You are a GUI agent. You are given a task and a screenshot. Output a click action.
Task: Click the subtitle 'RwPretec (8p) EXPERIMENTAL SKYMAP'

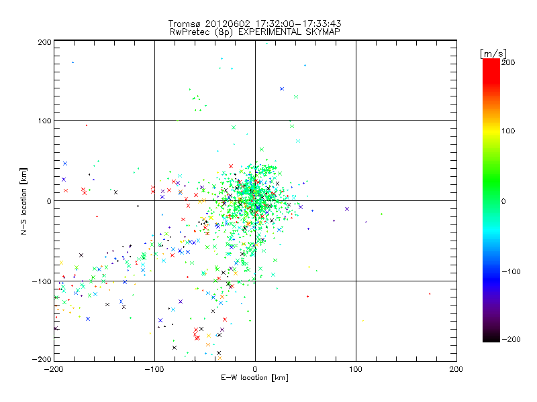point(255,31)
